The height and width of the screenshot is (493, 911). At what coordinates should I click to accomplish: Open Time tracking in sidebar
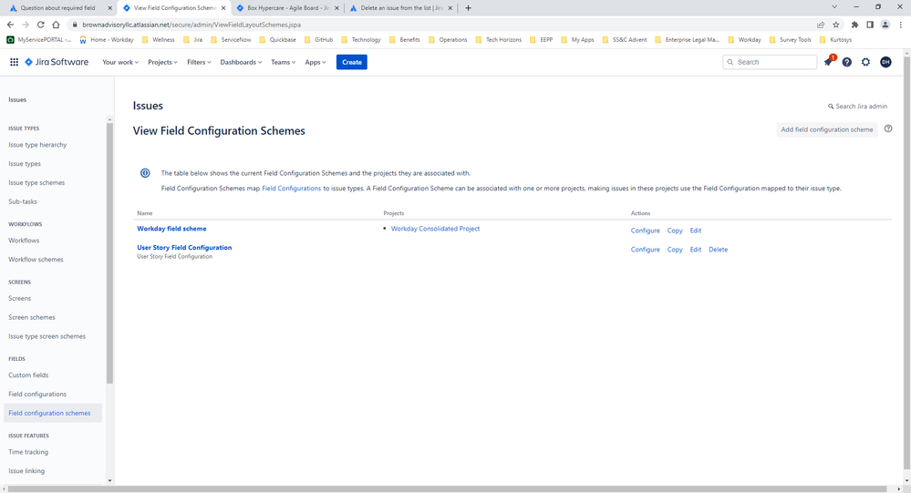click(28, 452)
